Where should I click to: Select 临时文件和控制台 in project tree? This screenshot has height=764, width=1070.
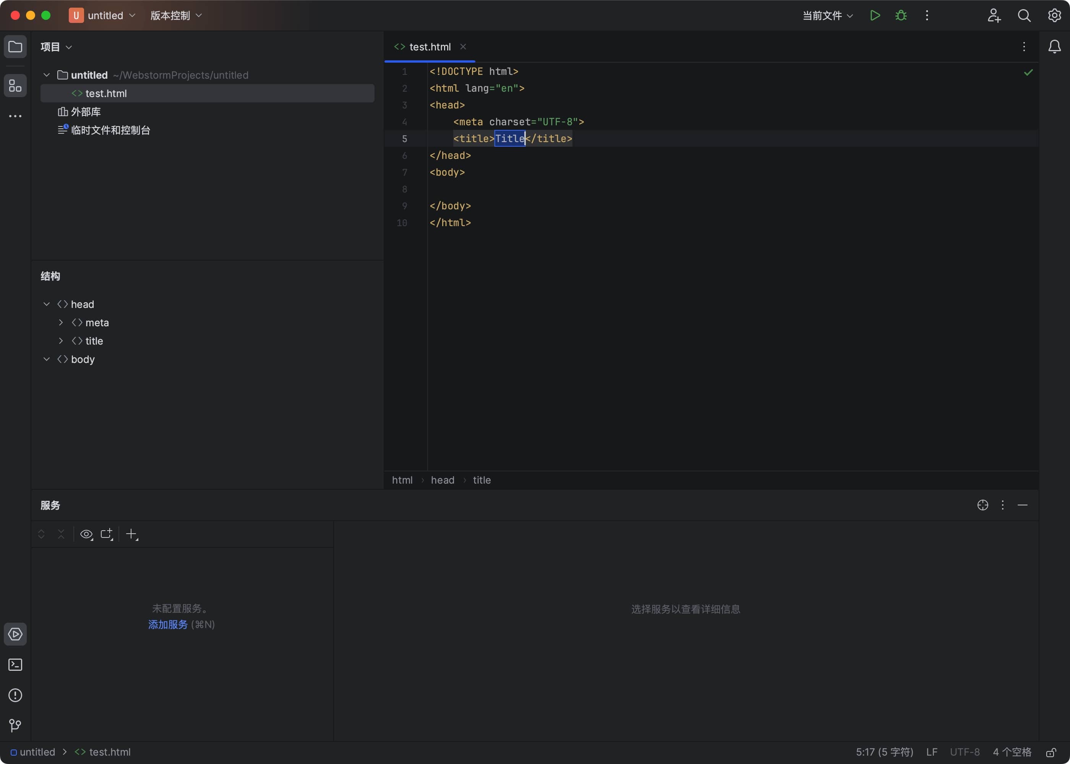pyautogui.click(x=104, y=130)
